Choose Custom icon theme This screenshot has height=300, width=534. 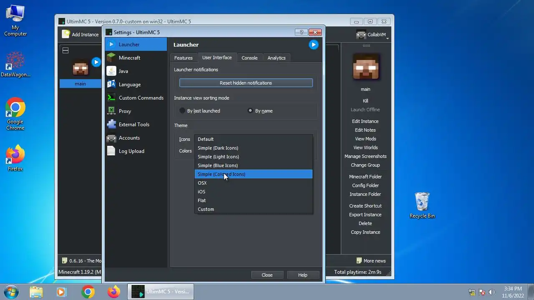click(254, 209)
